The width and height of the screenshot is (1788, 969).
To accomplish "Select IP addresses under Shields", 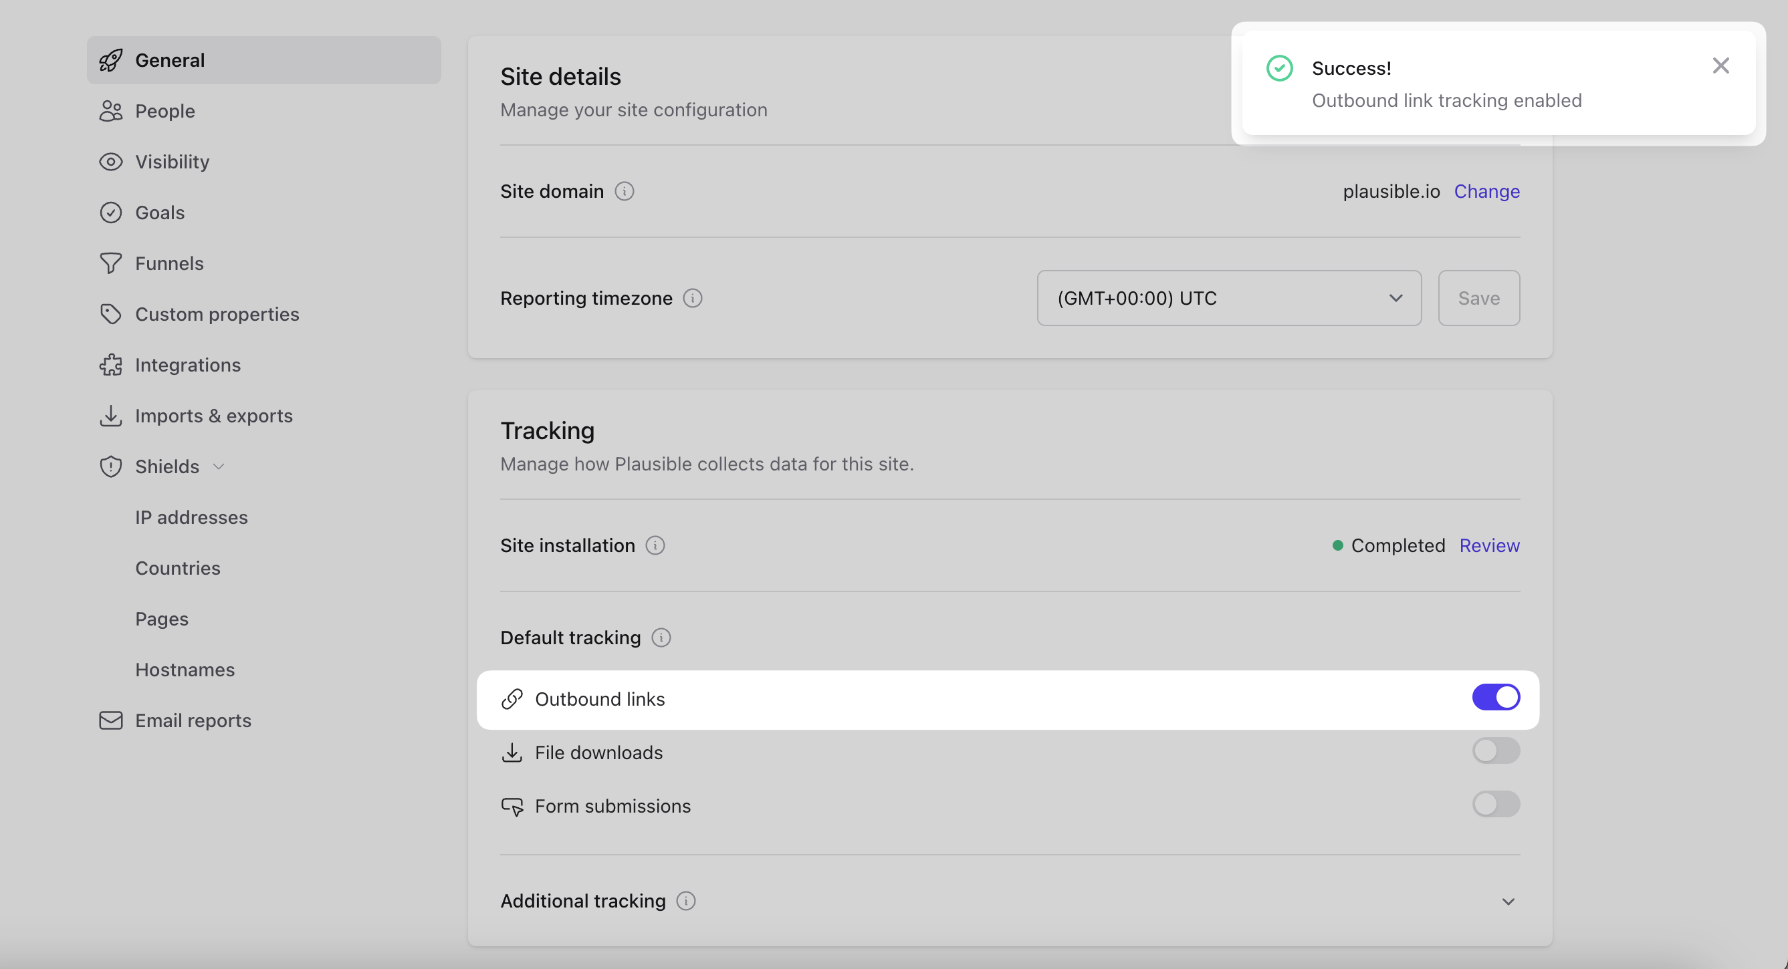I will [x=191, y=517].
